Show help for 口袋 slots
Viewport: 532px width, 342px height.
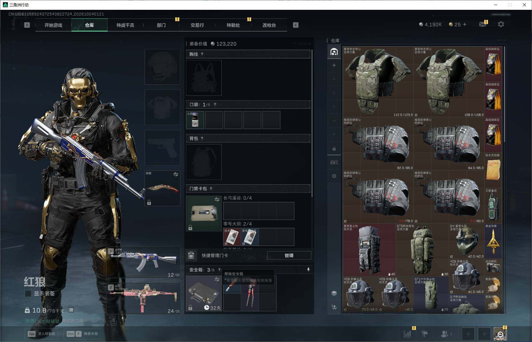215,105
